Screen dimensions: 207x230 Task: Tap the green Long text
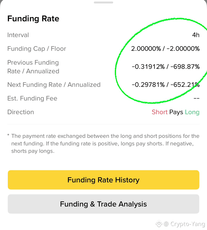(192, 112)
